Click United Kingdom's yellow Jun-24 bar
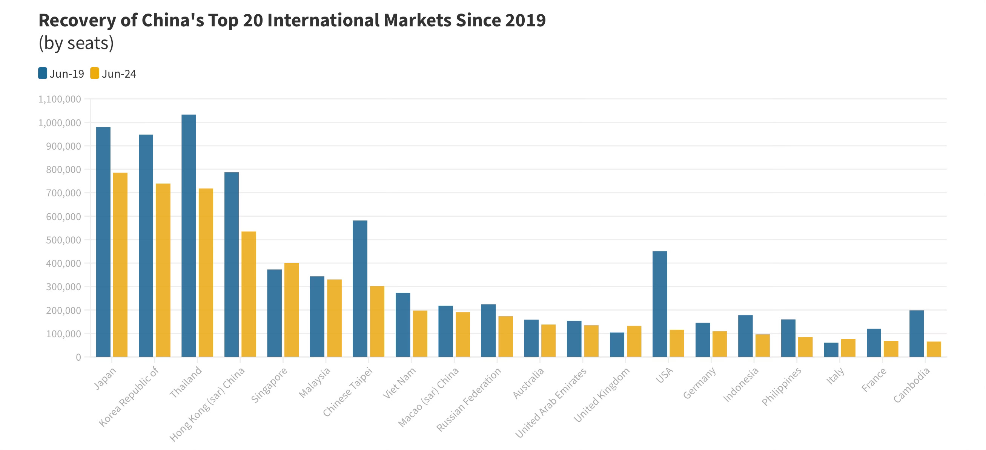The height and width of the screenshot is (450, 986). pos(634,341)
